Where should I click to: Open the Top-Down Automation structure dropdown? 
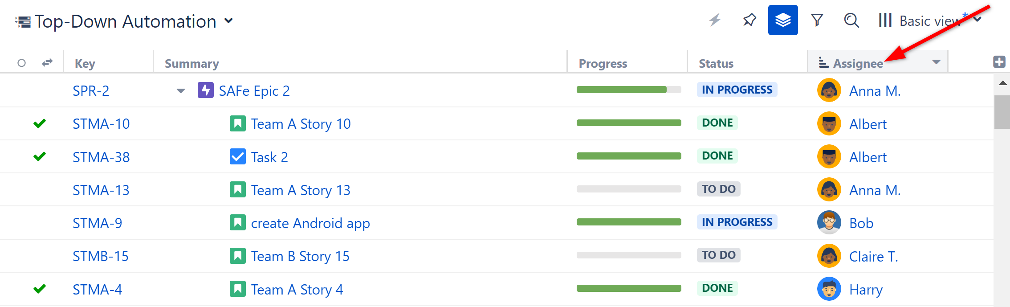point(228,20)
